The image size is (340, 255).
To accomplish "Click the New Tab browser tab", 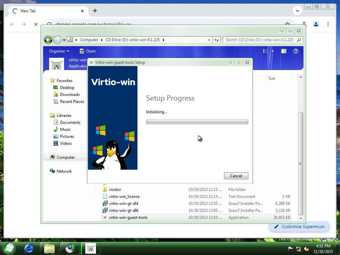I will coord(48,11).
